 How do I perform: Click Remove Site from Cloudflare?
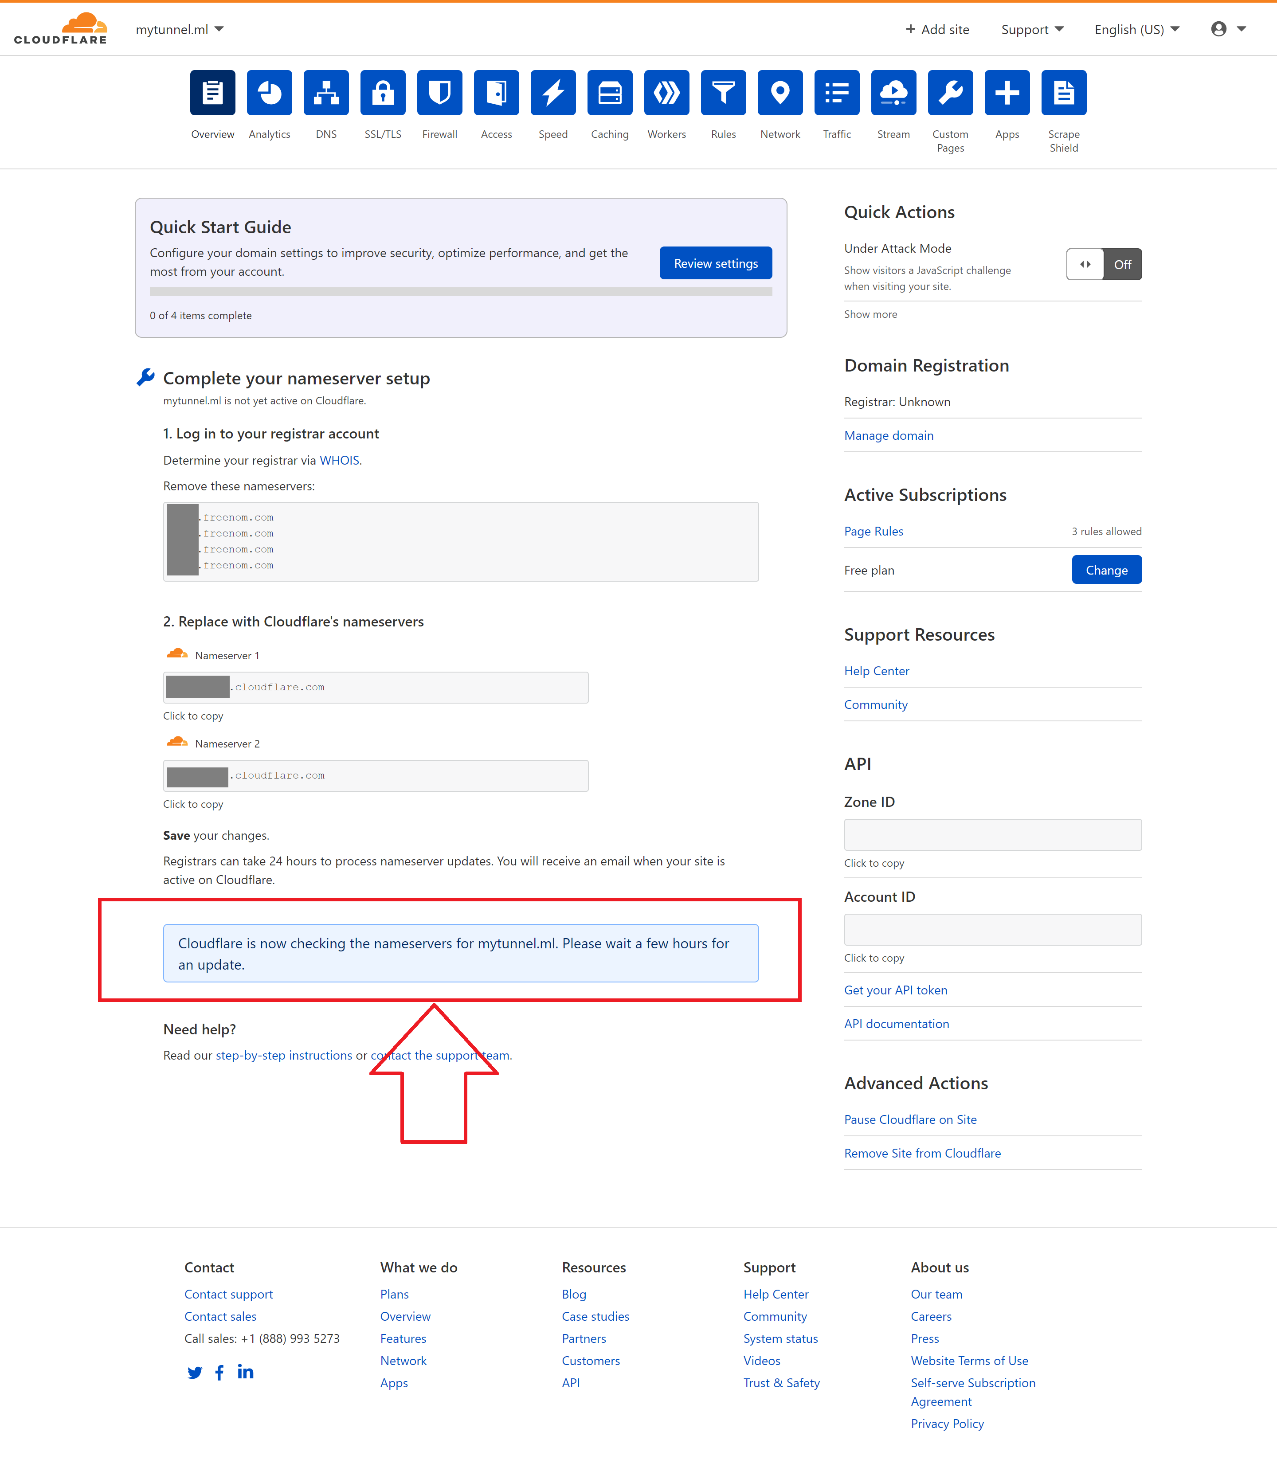click(922, 1153)
